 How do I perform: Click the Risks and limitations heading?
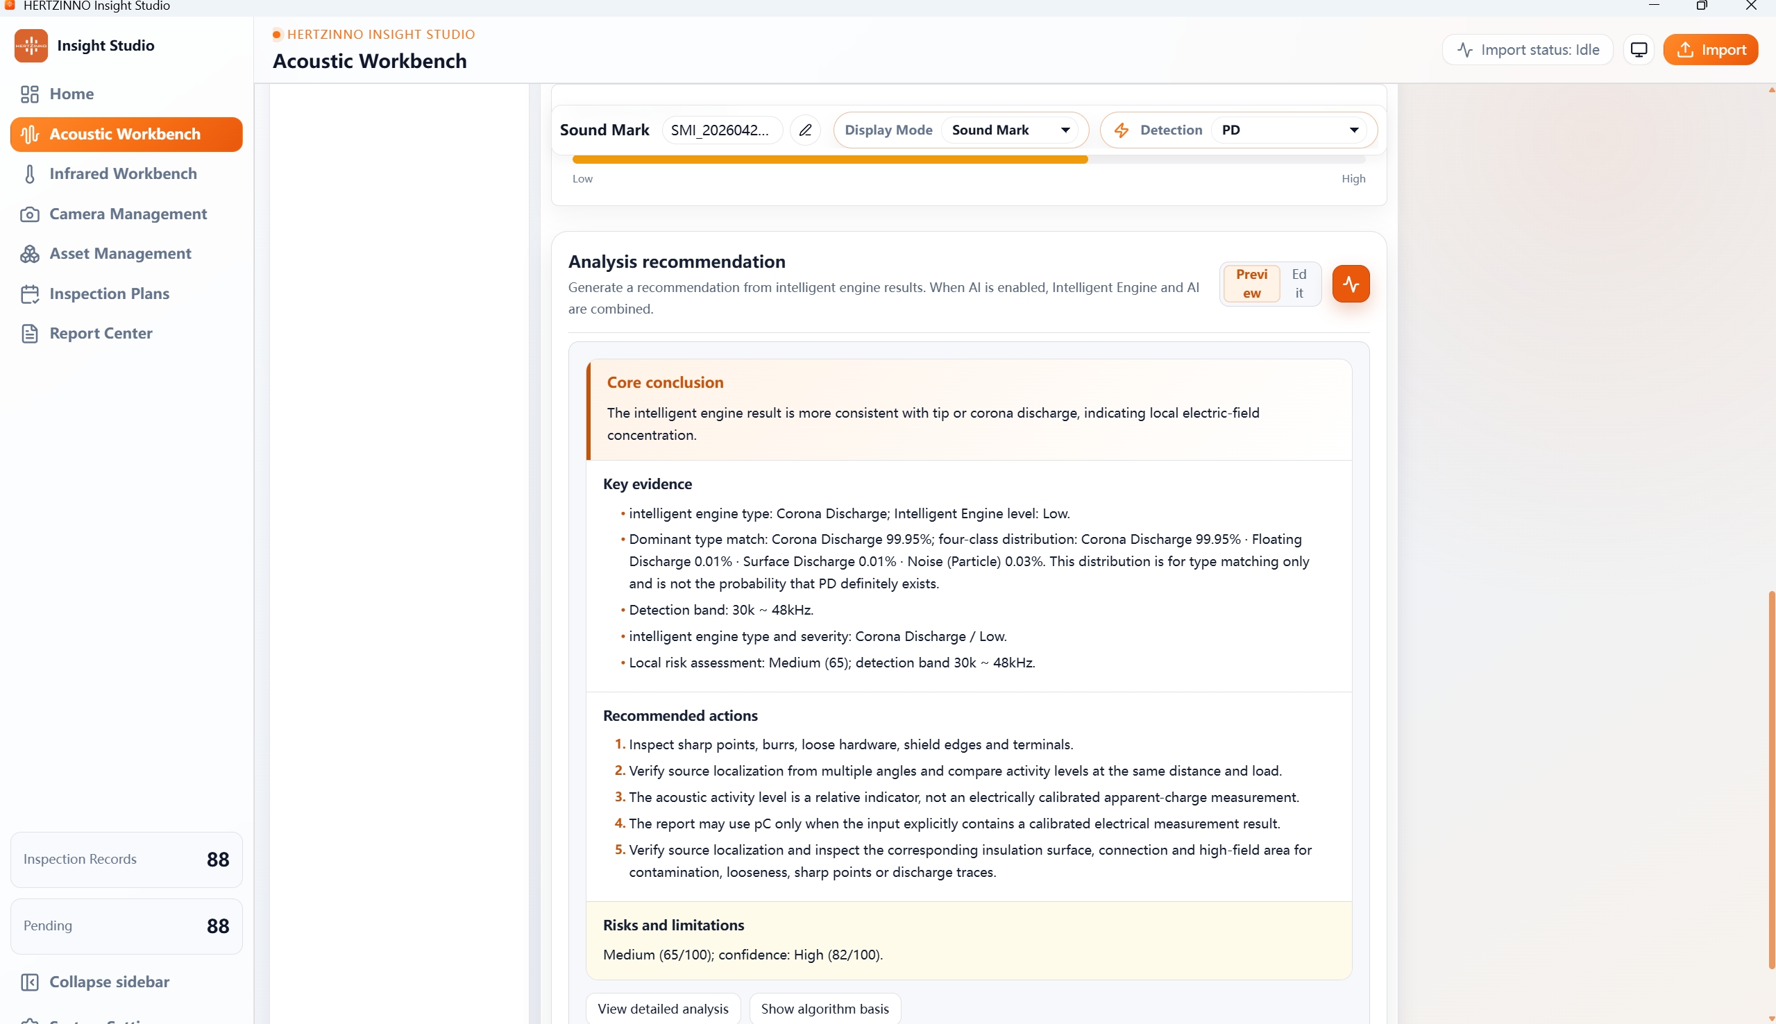click(673, 925)
